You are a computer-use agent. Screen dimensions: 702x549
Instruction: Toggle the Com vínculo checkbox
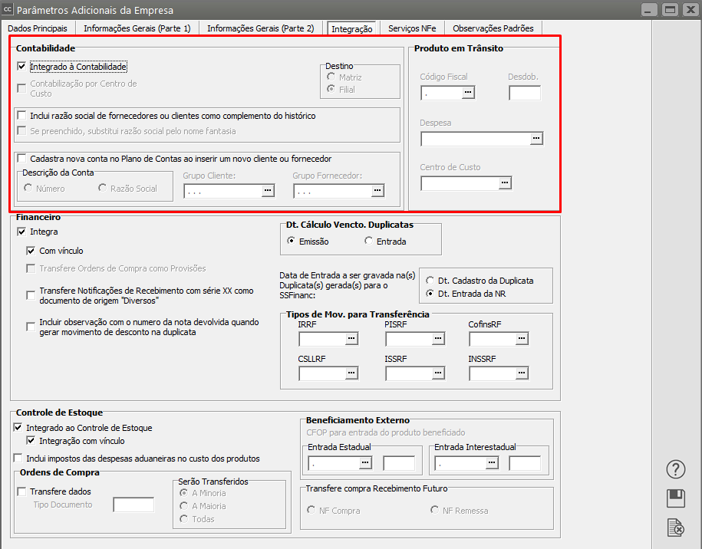pyautogui.click(x=31, y=251)
